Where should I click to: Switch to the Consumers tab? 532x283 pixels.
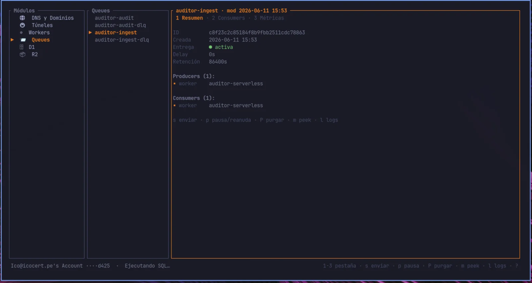point(228,18)
